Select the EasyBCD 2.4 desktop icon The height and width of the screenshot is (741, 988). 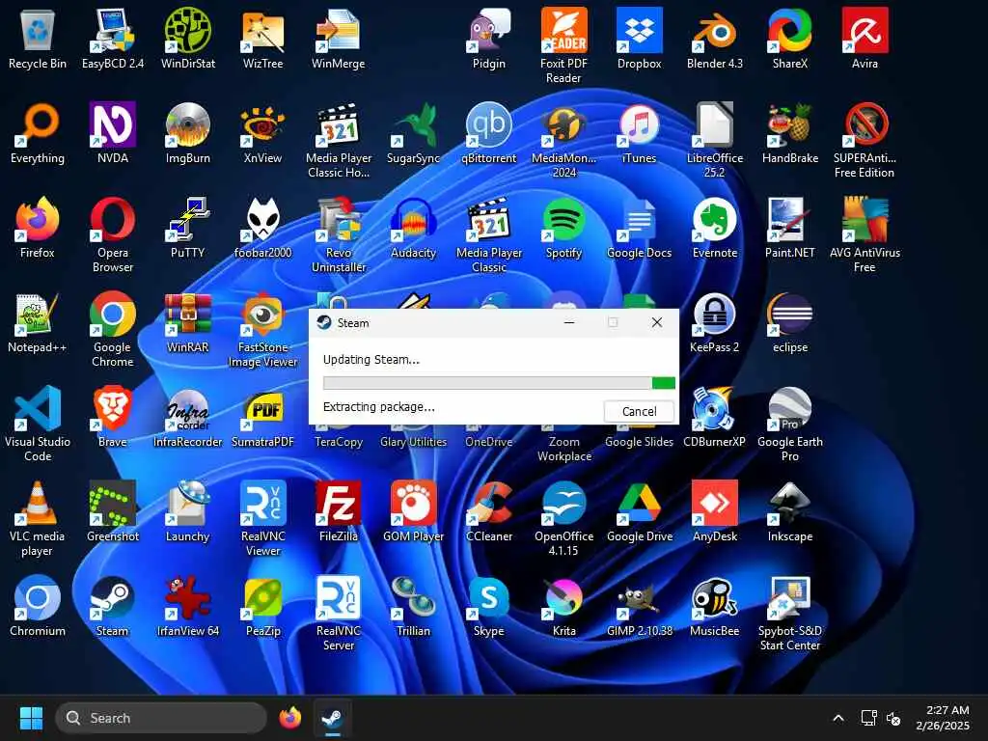pos(113,38)
